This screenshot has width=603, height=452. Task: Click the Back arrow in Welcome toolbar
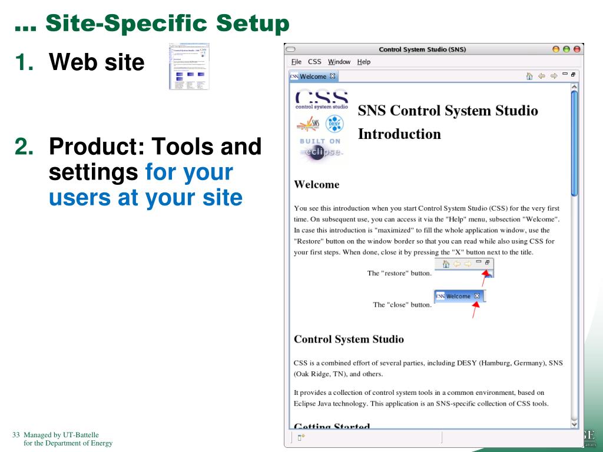(x=542, y=76)
